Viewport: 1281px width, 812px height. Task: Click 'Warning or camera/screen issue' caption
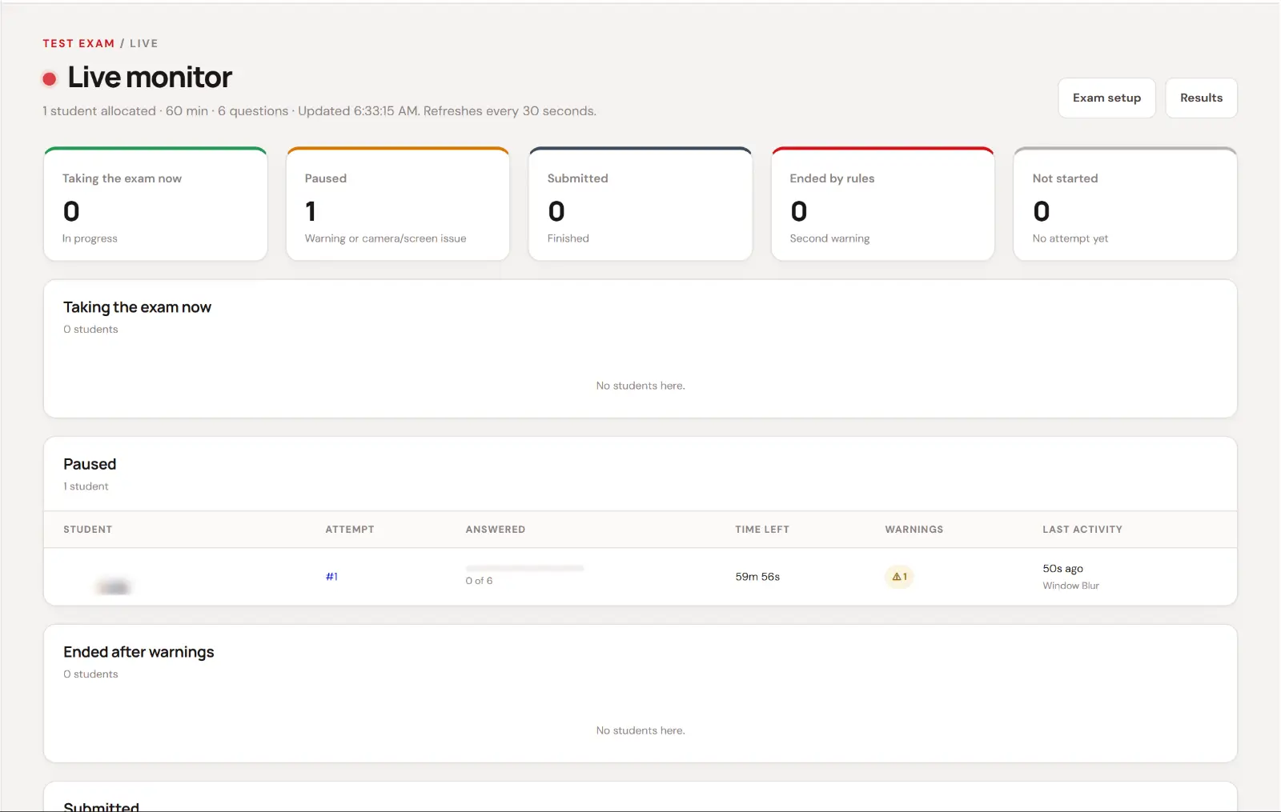coord(385,238)
